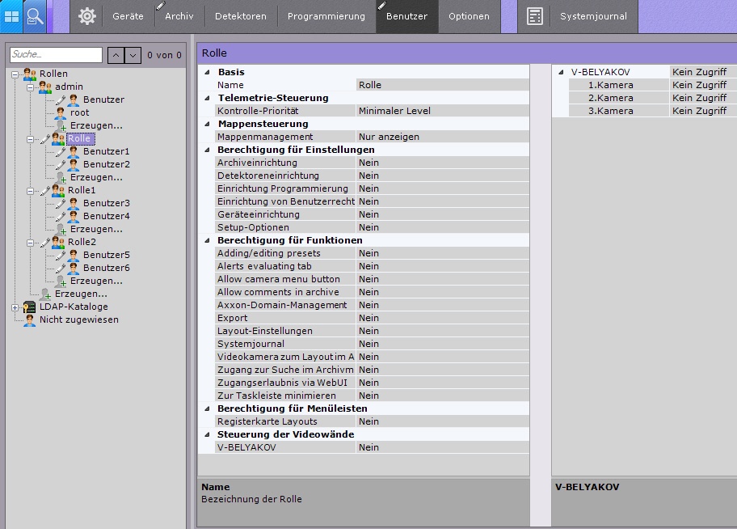Image resolution: width=737 pixels, height=529 pixels.
Task: Switch to the Detektoren tab
Action: [x=241, y=16]
